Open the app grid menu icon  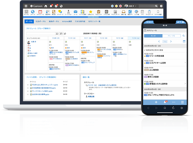click(x=26, y=6)
